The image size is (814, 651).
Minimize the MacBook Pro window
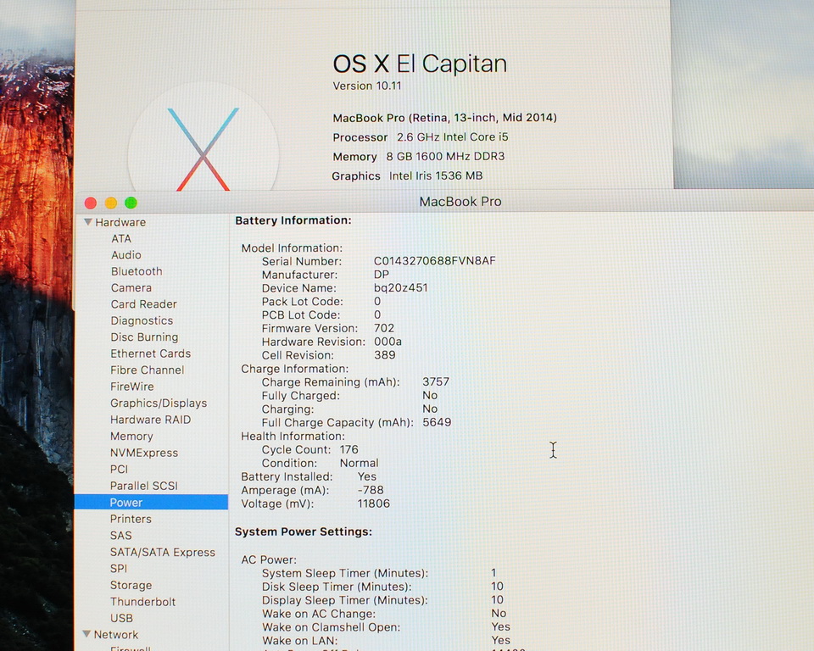point(110,203)
